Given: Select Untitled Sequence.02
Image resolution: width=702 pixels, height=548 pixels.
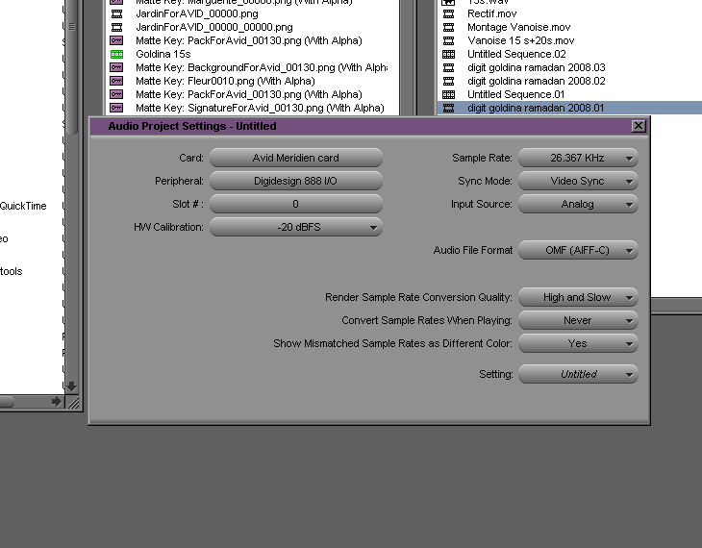Looking at the screenshot, I should point(516,54).
